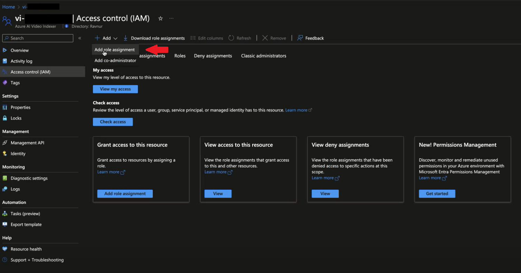Open Feedback from the toolbar
521x273 pixels.
[311, 38]
